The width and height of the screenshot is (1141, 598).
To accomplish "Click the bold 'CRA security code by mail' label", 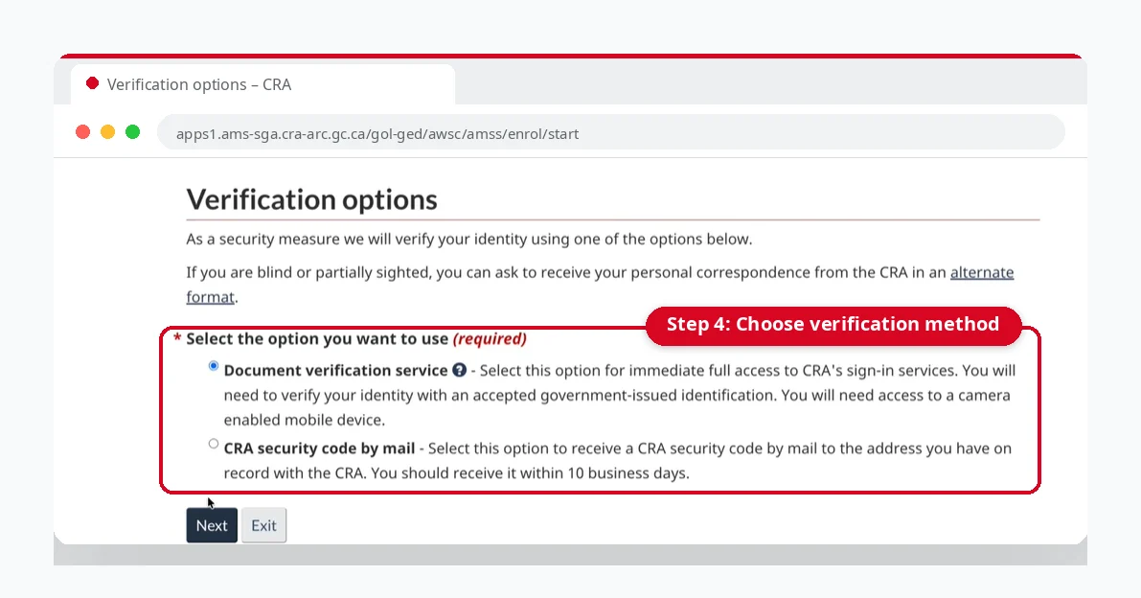I will coord(319,448).
